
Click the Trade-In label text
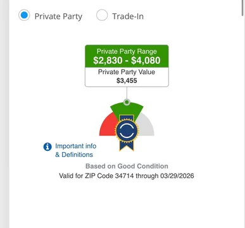coord(128,16)
